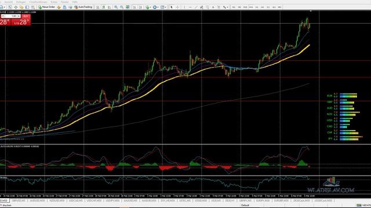Increase trade volume with up arrow
The image size is (371, 208).
pos(19,16)
